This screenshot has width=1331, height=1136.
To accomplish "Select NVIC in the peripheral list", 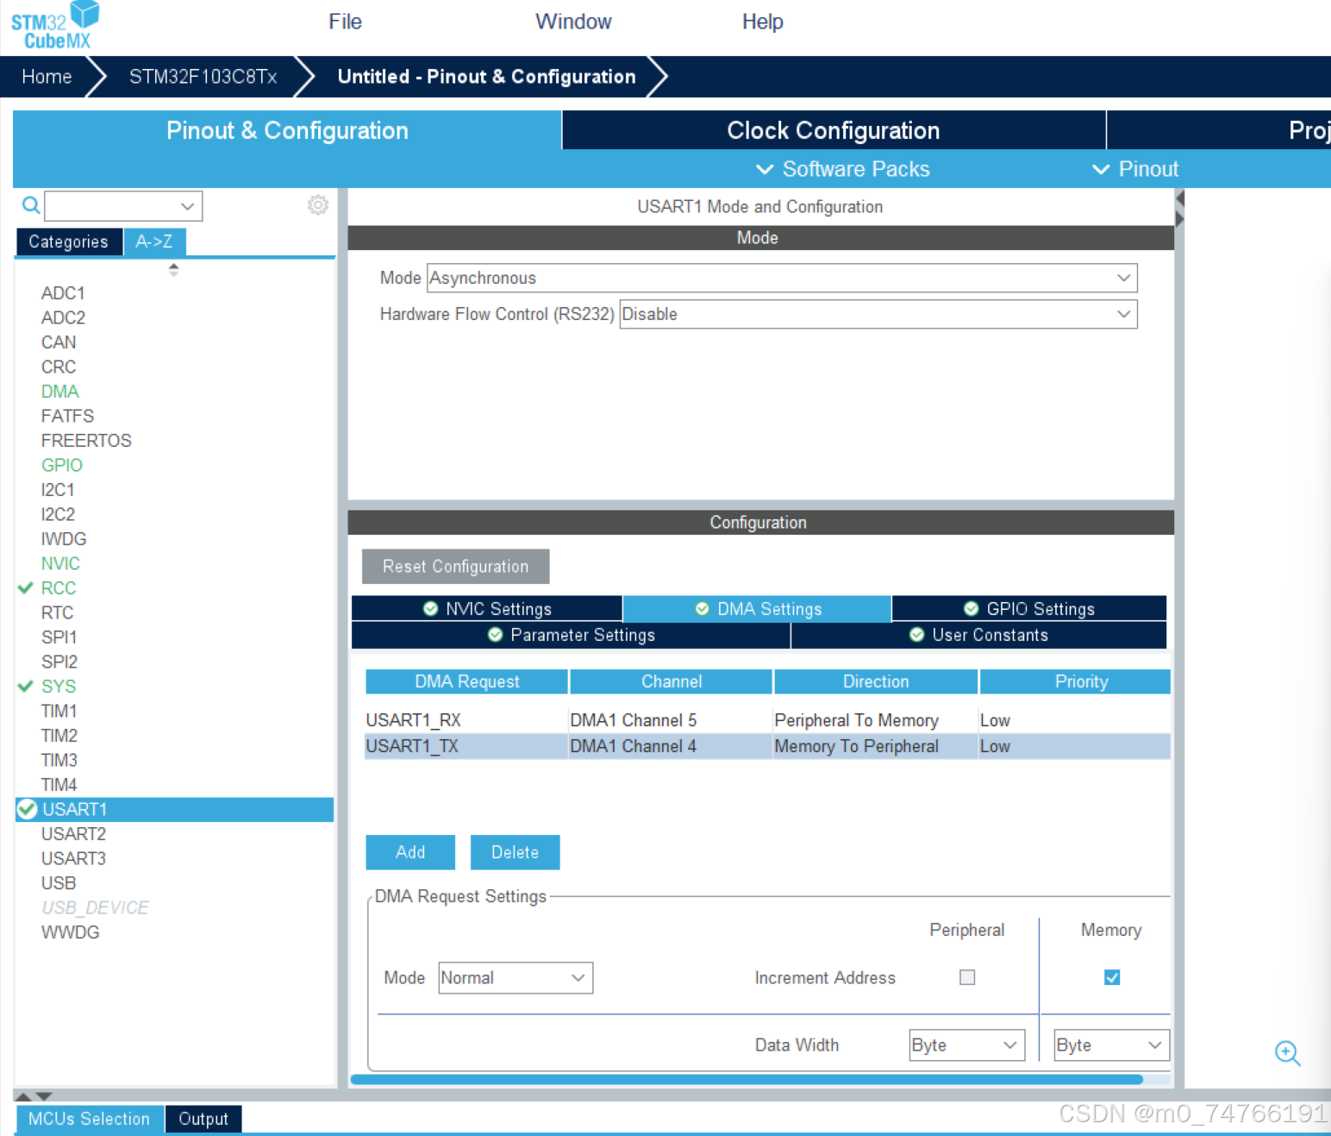I will [60, 563].
